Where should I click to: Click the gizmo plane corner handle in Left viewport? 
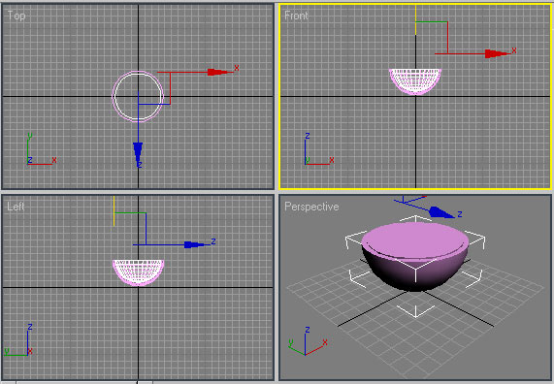(x=146, y=213)
